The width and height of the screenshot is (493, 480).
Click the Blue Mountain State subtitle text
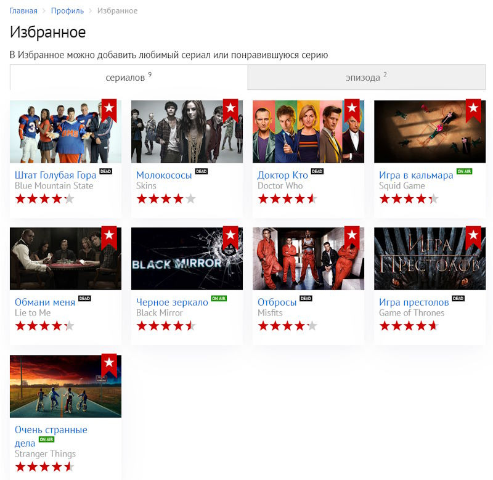54,185
